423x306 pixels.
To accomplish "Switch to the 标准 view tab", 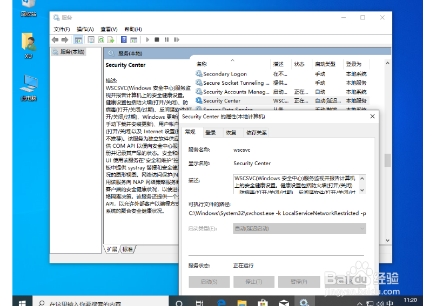I will click(127, 249).
